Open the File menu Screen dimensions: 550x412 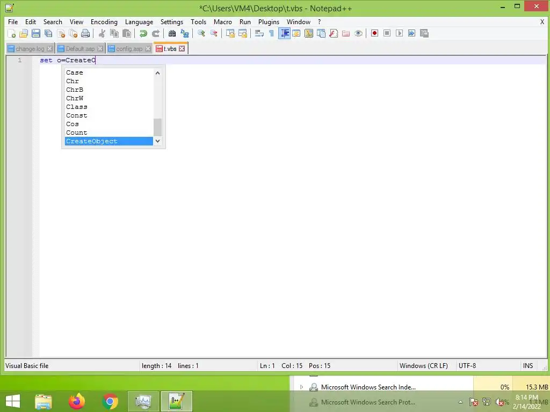coord(13,21)
